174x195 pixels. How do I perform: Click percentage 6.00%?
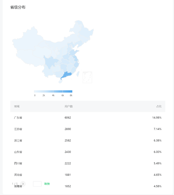(x=158, y=152)
